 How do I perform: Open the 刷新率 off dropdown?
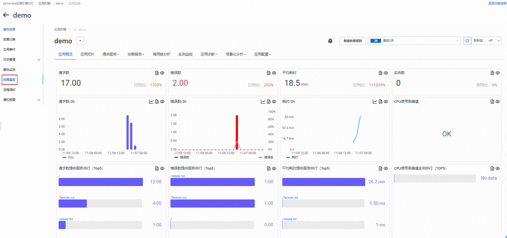(x=486, y=41)
